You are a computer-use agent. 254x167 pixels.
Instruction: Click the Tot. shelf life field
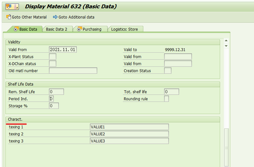[x=171, y=92]
